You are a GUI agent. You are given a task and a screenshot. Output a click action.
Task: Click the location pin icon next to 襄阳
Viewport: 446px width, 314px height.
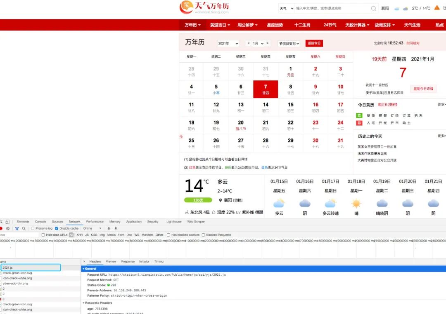point(220,200)
